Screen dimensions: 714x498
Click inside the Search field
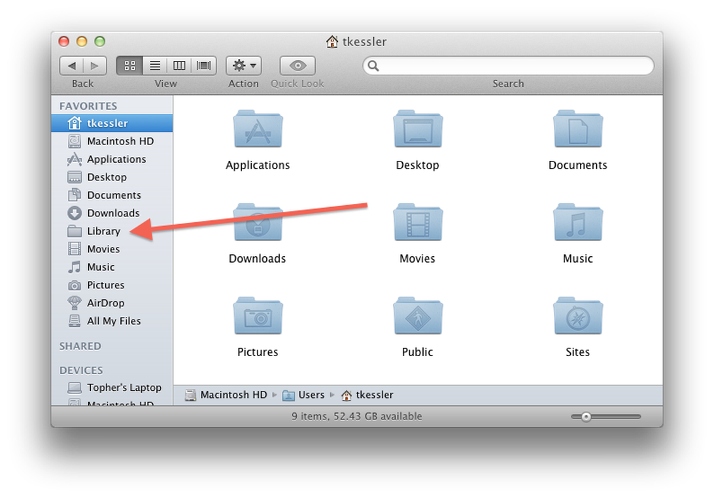[508, 65]
